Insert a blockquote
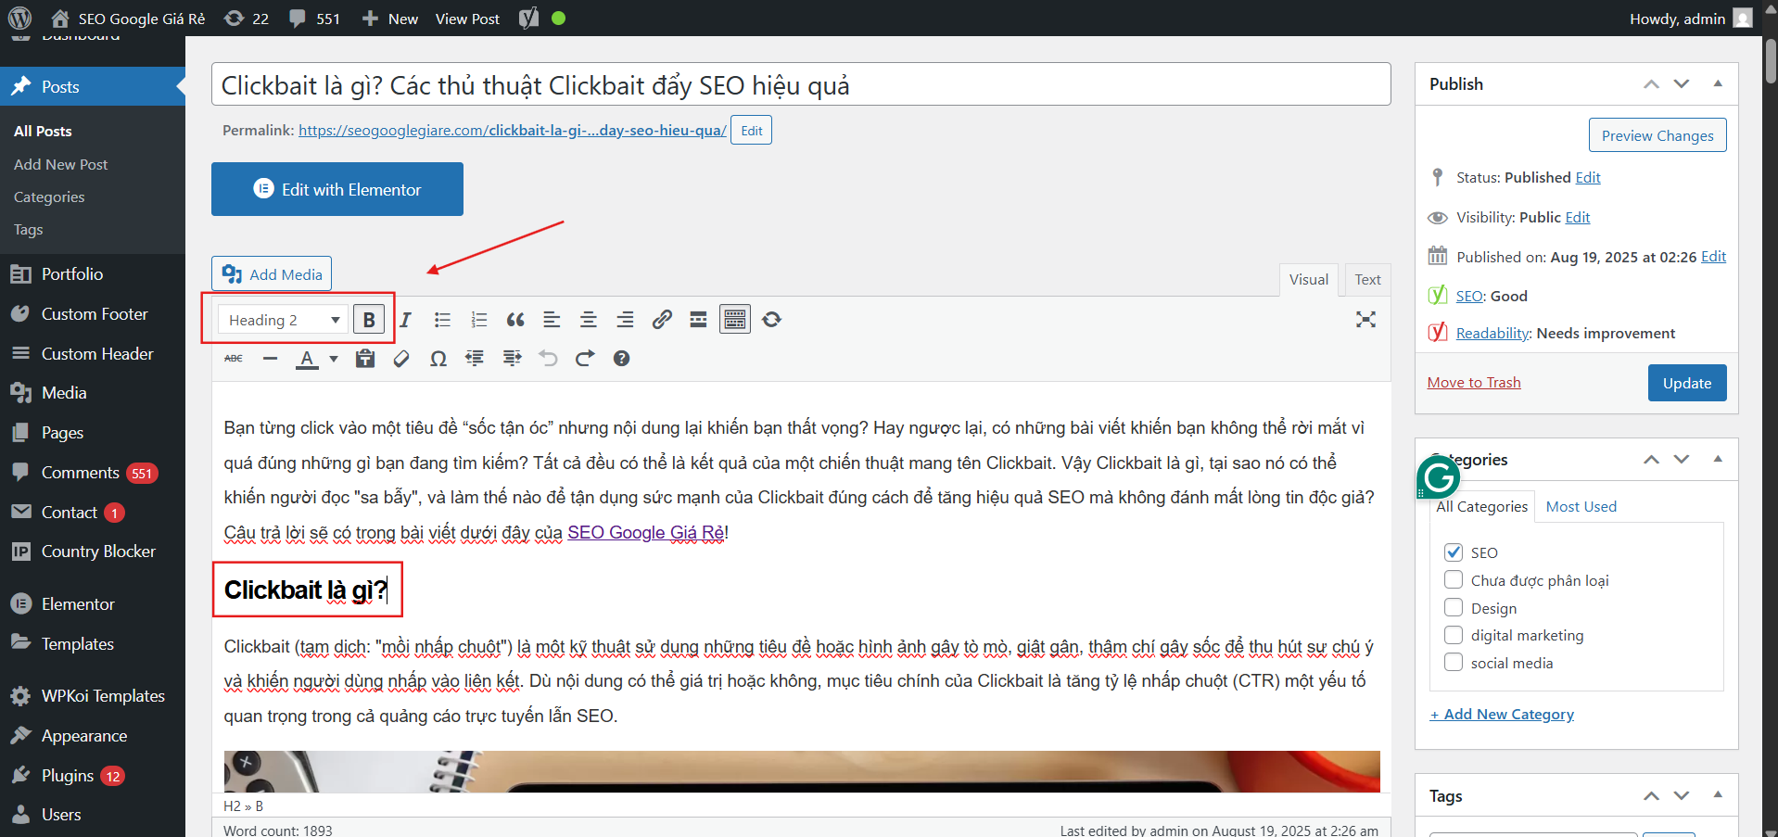The width and height of the screenshot is (1778, 837). 515,319
